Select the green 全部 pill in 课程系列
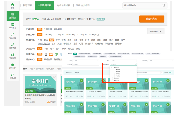Screen dimensions: 174x117 [x=75, y=54]
